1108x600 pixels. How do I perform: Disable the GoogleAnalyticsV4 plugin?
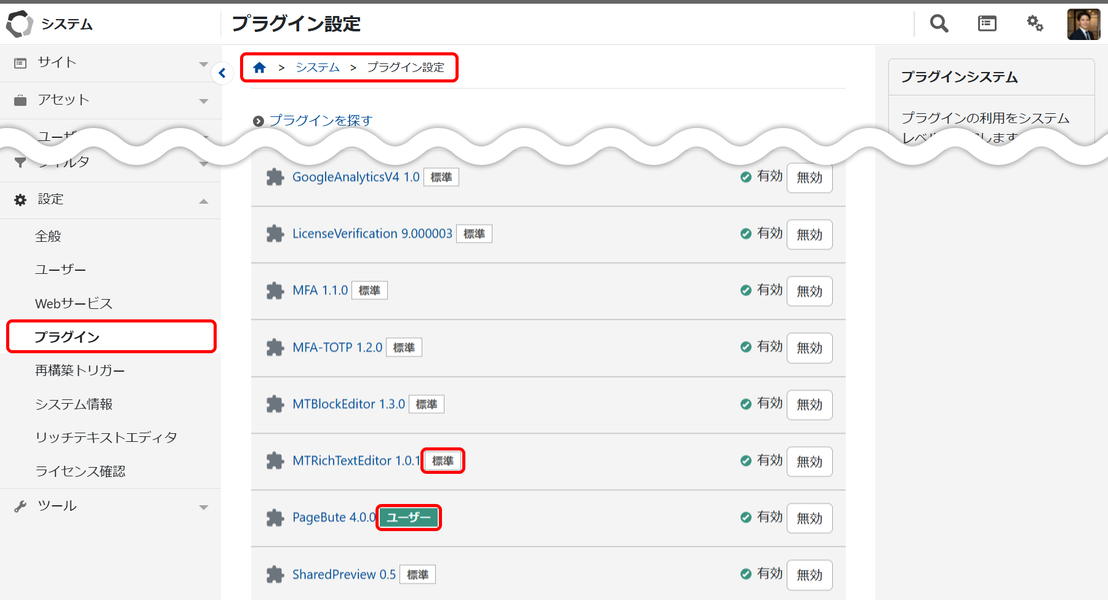pos(809,178)
